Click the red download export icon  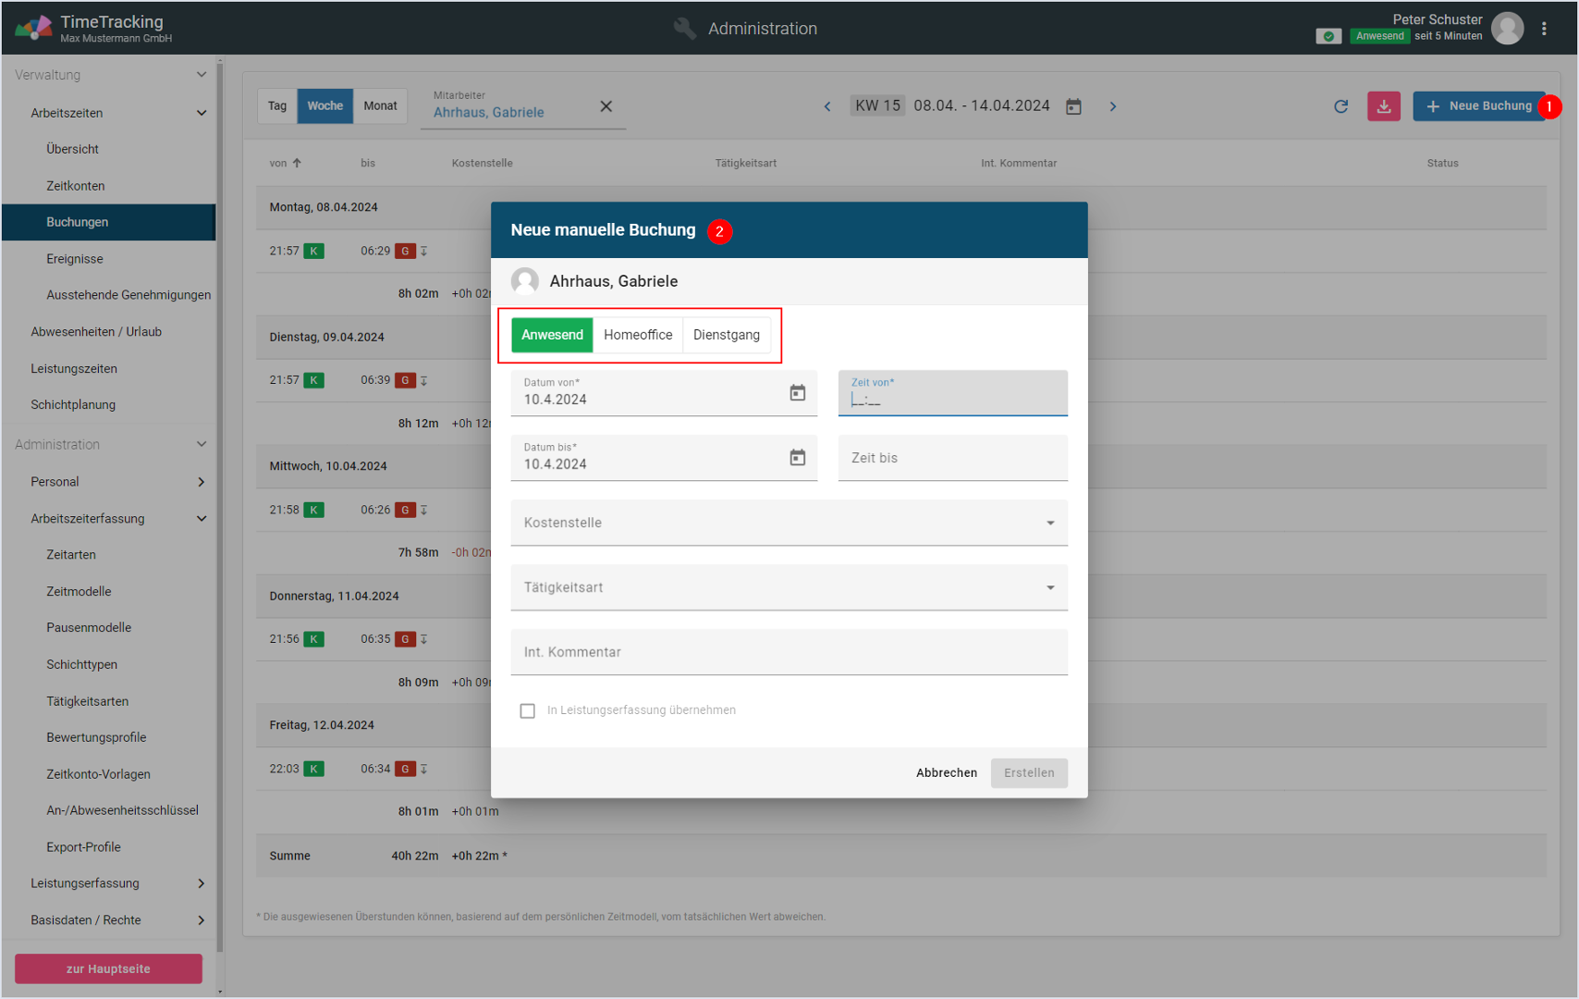1383,106
